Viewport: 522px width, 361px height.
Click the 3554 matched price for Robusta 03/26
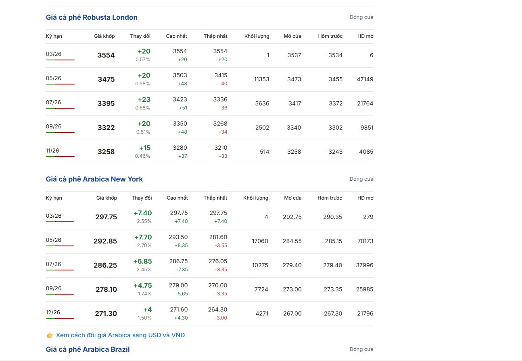pyautogui.click(x=106, y=55)
